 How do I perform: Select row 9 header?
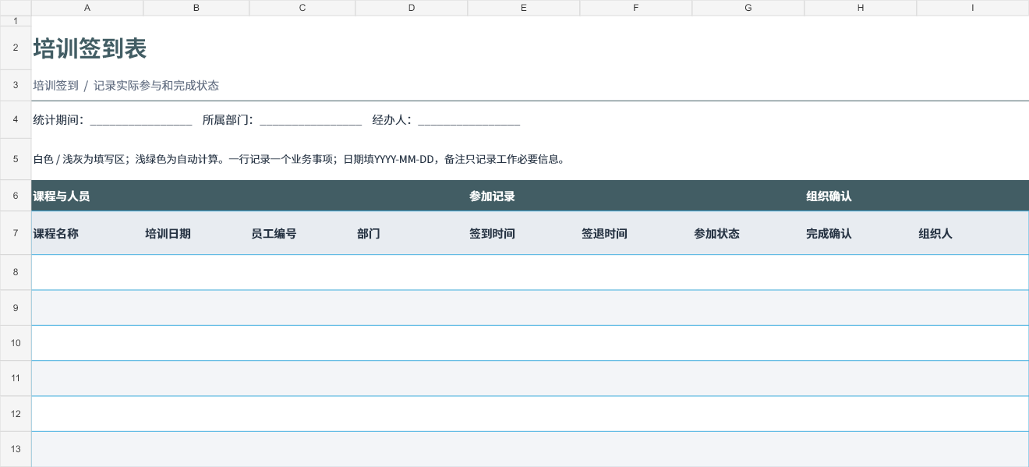(16, 308)
